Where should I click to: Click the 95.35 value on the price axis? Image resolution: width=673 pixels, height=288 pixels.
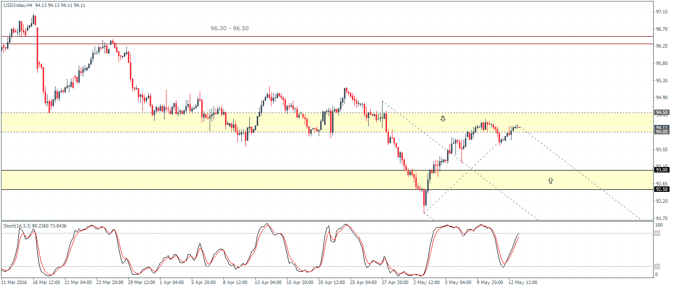(x=662, y=80)
